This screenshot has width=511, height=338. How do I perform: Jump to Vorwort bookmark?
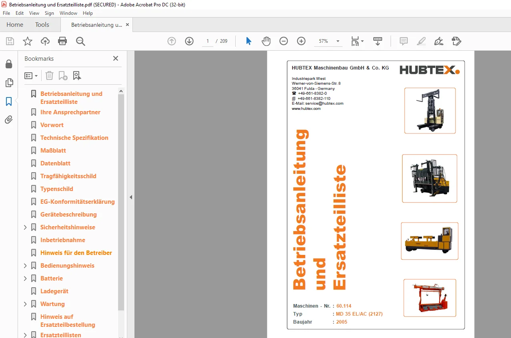(x=52, y=125)
